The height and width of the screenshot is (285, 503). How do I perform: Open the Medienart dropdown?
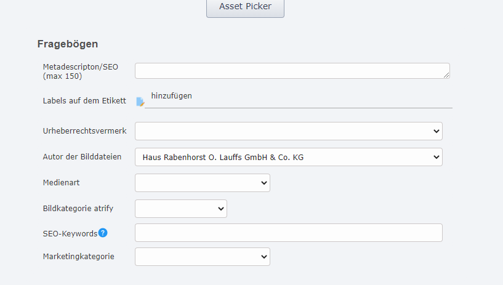point(202,183)
